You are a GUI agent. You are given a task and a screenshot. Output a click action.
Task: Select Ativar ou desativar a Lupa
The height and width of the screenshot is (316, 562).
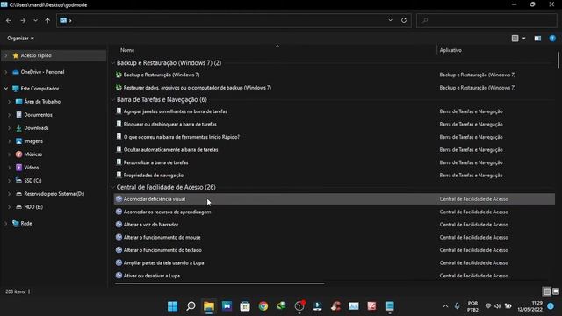click(152, 276)
